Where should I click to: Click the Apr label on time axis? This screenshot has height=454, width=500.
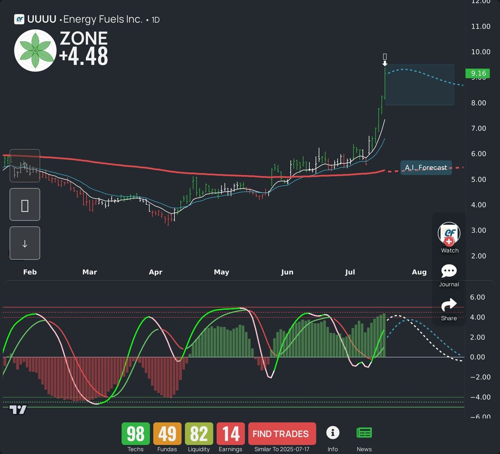[x=155, y=272]
